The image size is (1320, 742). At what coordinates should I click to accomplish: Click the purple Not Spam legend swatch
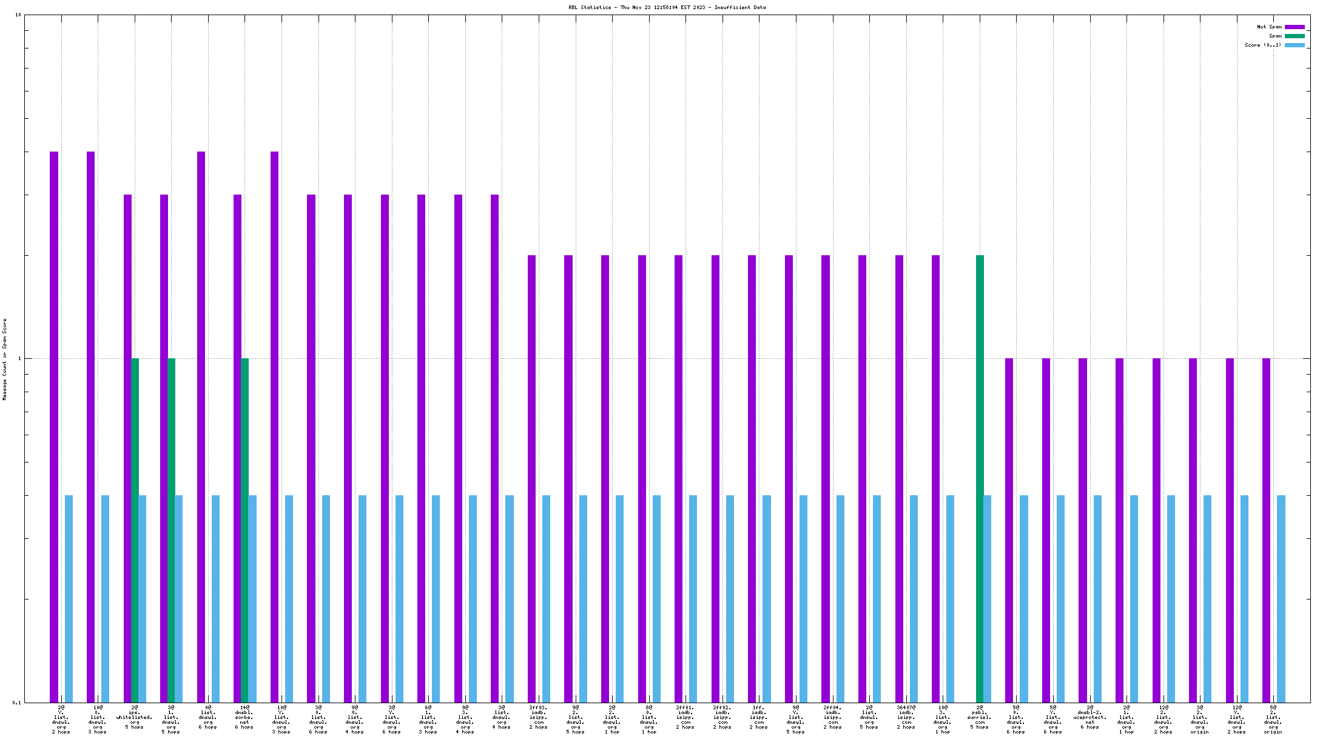(x=1295, y=27)
